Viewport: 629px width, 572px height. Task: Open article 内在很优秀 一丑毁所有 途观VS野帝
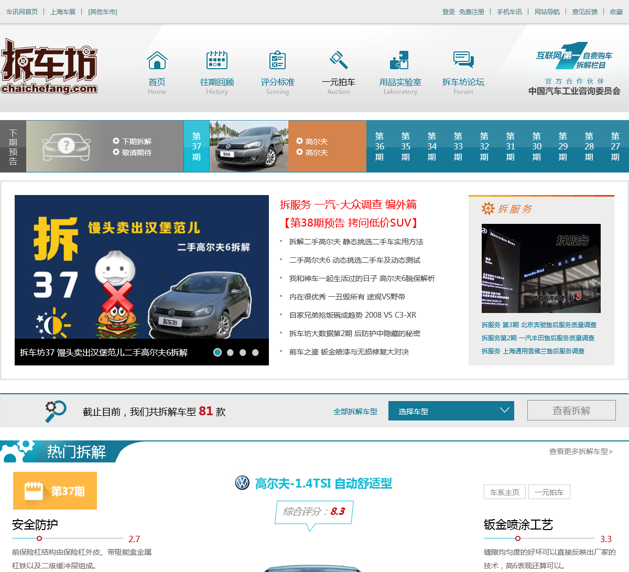pos(347,297)
